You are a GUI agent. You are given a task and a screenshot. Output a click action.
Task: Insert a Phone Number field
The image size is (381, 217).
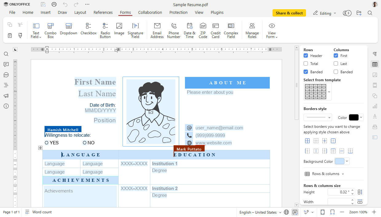[174, 30]
